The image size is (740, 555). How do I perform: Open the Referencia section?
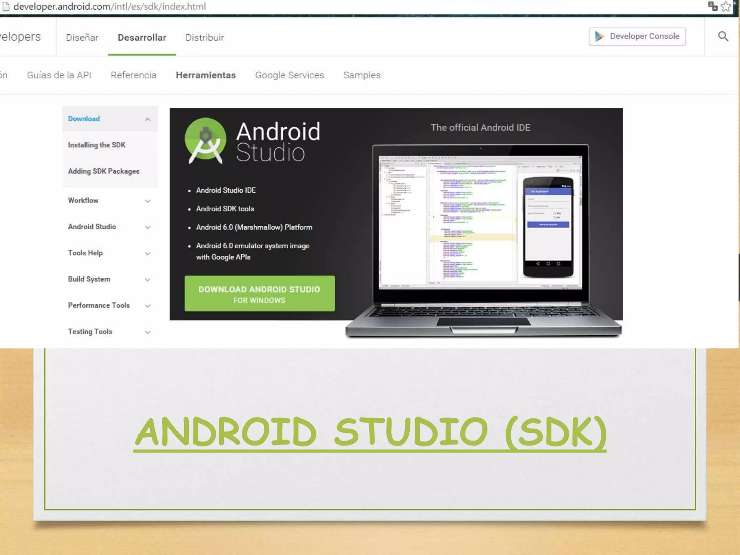133,75
